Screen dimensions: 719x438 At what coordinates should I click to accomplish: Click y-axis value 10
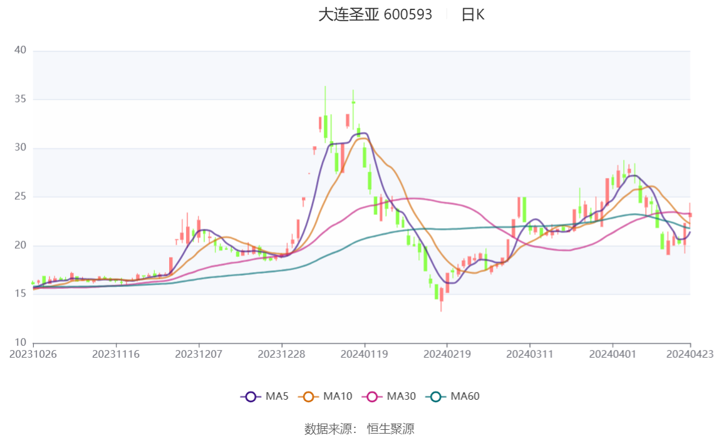coord(20,342)
